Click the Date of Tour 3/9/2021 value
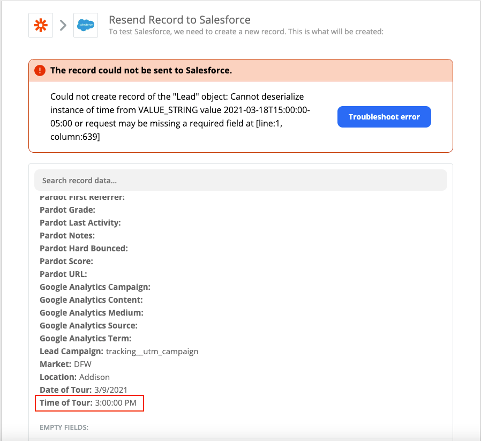 click(111, 390)
